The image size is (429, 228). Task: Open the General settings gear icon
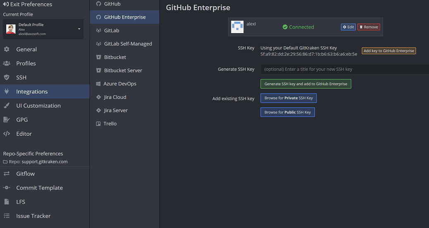click(7, 49)
